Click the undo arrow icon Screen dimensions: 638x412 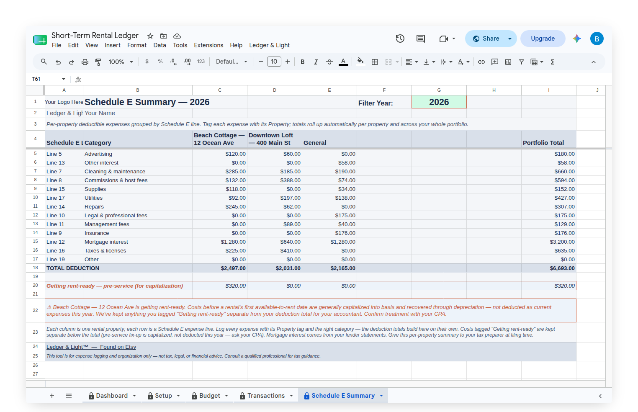pos(58,62)
